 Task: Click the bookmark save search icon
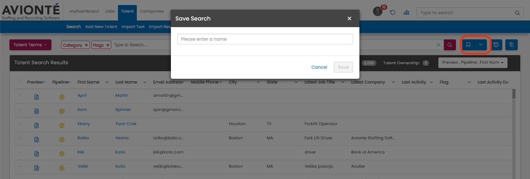tap(468, 45)
